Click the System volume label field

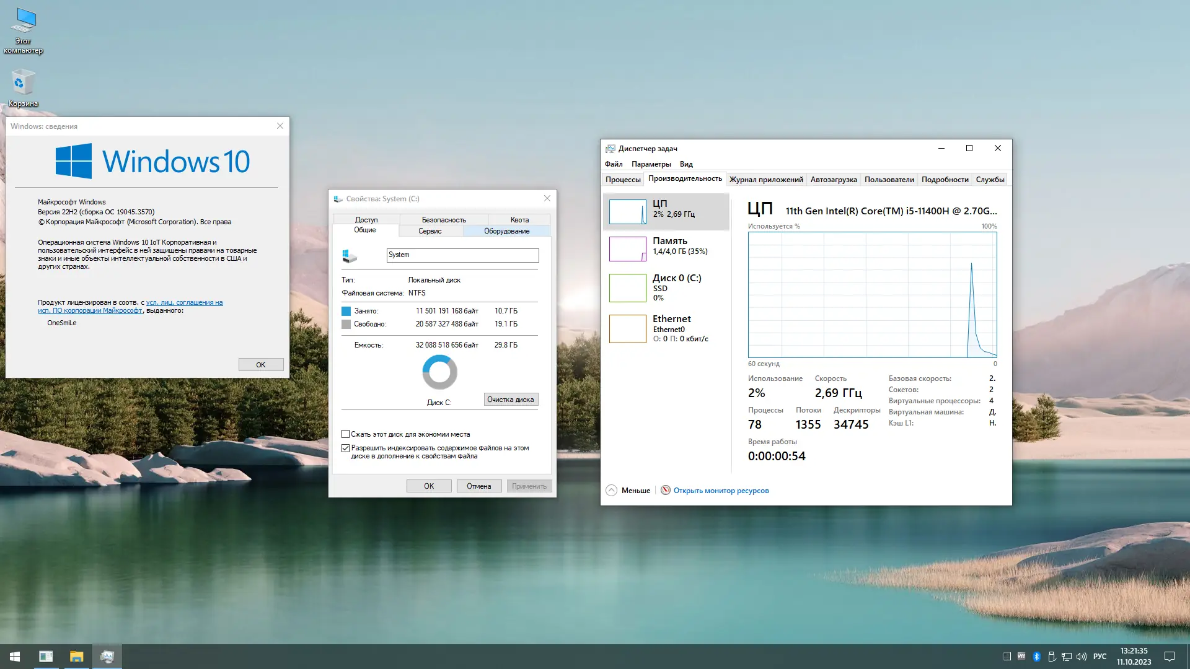462,255
